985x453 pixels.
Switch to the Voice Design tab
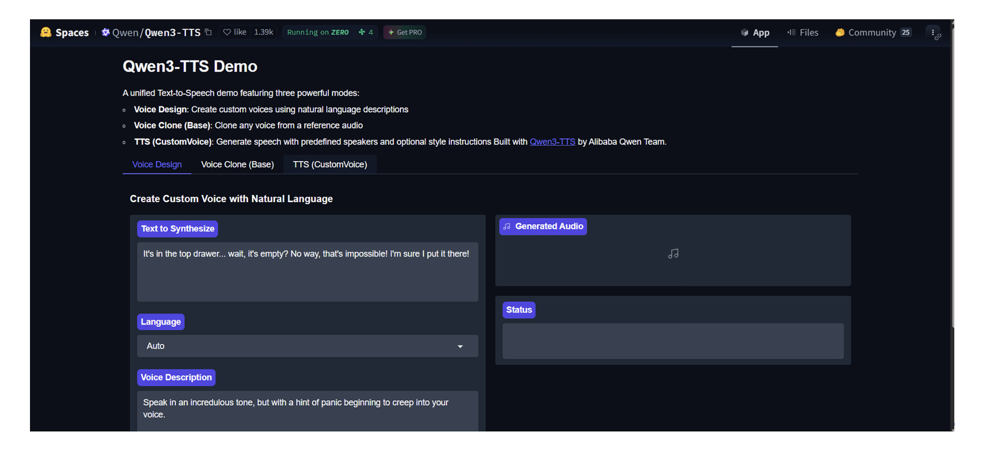tap(157, 165)
